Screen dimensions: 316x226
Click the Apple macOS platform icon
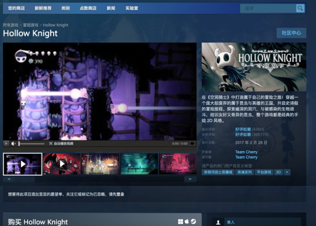click(x=187, y=221)
